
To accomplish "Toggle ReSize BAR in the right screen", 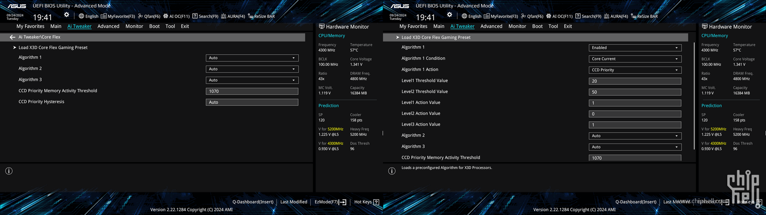I will pyautogui.click(x=644, y=16).
